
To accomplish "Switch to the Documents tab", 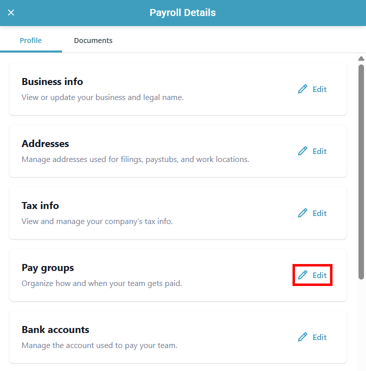I will (x=93, y=40).
